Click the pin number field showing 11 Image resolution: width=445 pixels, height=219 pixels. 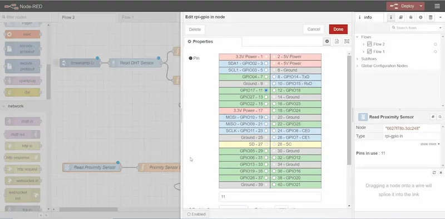[x=270, y=197]
